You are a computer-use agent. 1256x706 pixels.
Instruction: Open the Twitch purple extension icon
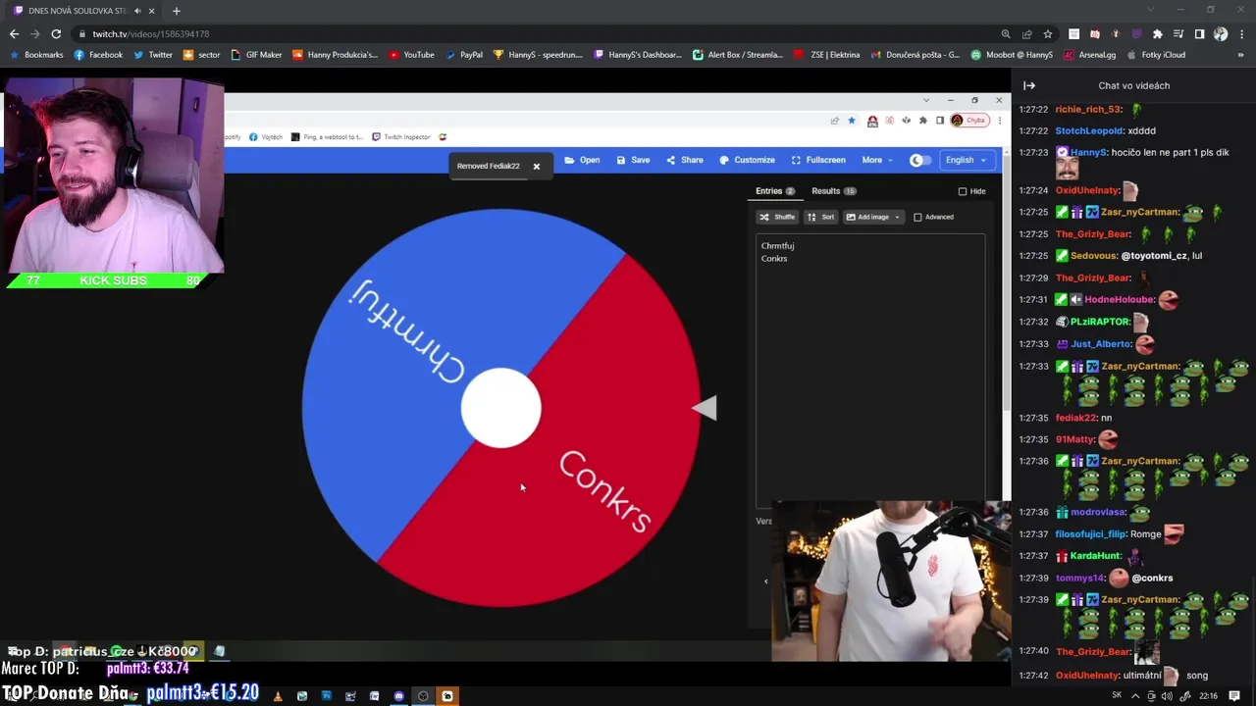[1136, 33]
